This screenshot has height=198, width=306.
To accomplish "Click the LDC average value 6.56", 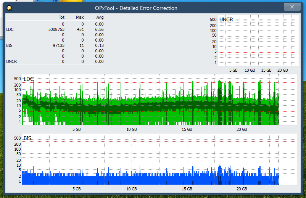I will click(99, 29).
